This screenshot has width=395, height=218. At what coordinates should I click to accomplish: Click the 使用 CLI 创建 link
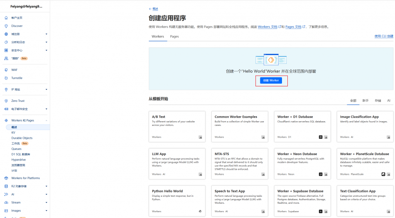click(384, 36)
